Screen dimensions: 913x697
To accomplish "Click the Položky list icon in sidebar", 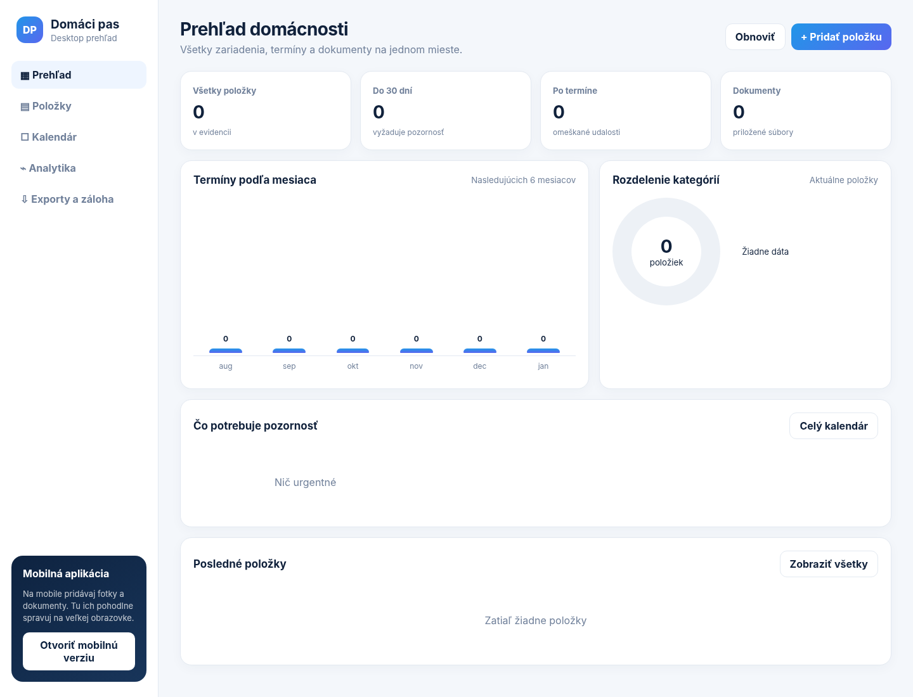I will pos(25,106).
